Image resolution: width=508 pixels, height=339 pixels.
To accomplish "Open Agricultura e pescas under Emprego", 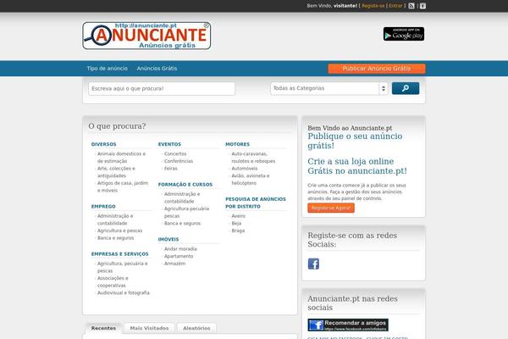I will (x=120, y=231).
